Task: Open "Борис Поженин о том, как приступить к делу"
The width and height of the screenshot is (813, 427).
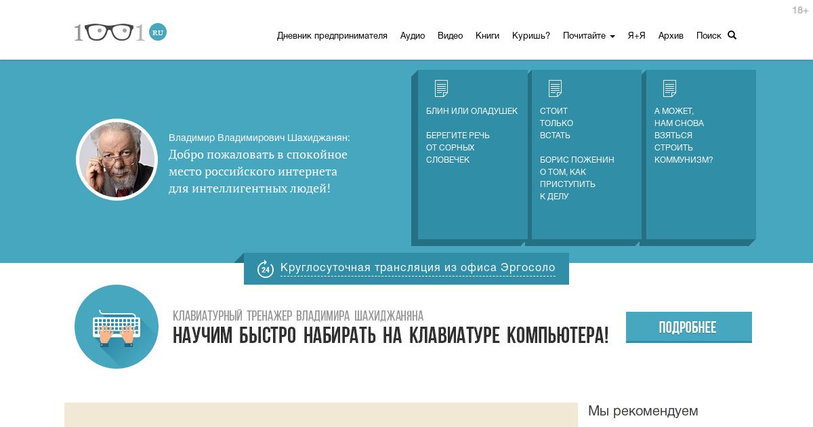Action: pyautogui.click(x=577, y=178)
